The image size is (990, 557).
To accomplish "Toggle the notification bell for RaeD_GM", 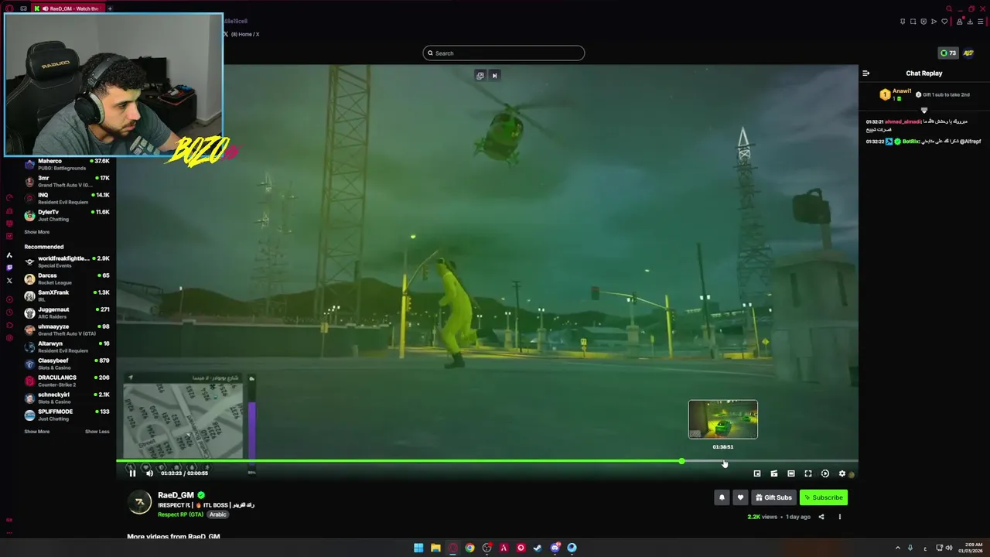I will point(722,497).
